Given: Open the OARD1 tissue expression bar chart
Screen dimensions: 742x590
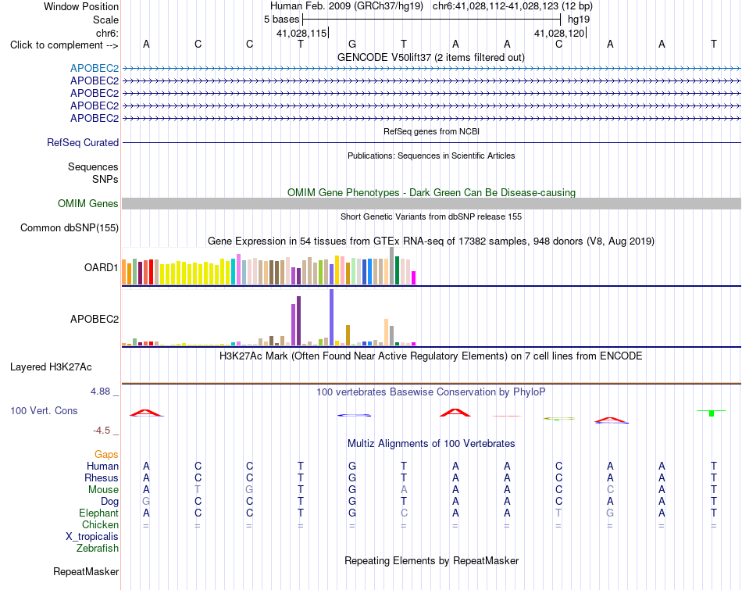Looking at the screenshot, I should 269,266.
